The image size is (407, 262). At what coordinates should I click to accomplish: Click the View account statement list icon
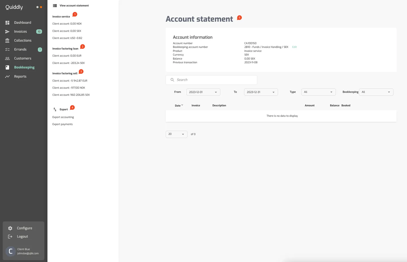(55, 6)
